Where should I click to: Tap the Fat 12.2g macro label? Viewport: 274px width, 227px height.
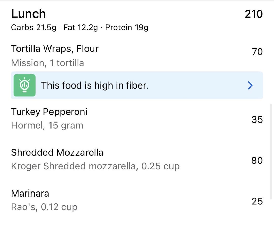click(81, 28)
